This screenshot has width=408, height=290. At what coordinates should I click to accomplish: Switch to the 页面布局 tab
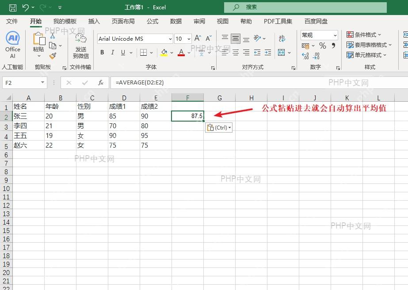pos(123,21)
